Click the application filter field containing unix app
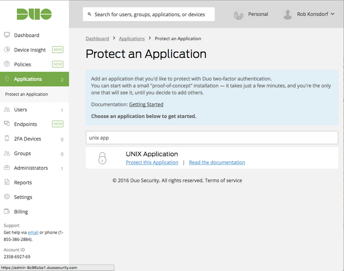 pyautogui.click(x=212, y=138)
